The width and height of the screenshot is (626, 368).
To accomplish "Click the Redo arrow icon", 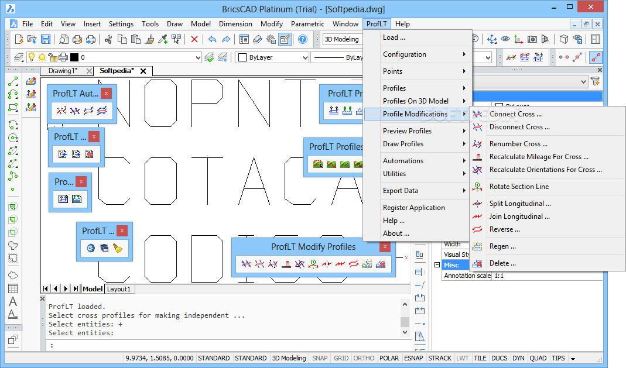I will [x=226, y=39].
